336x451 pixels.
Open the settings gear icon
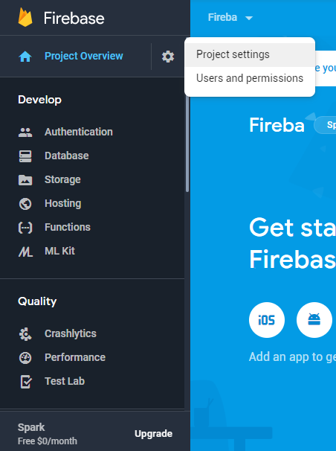(x=168, y=57)
